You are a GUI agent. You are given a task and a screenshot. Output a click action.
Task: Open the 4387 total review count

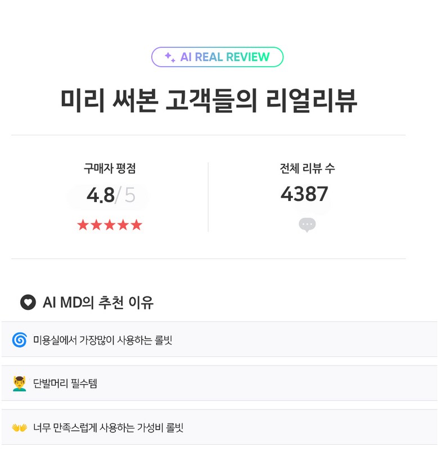(x=304, y=194)
